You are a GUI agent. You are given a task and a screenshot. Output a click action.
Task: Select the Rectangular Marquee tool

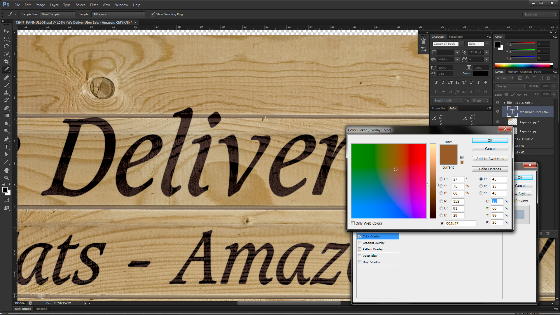pyautogui.click(x=6, y=38)
